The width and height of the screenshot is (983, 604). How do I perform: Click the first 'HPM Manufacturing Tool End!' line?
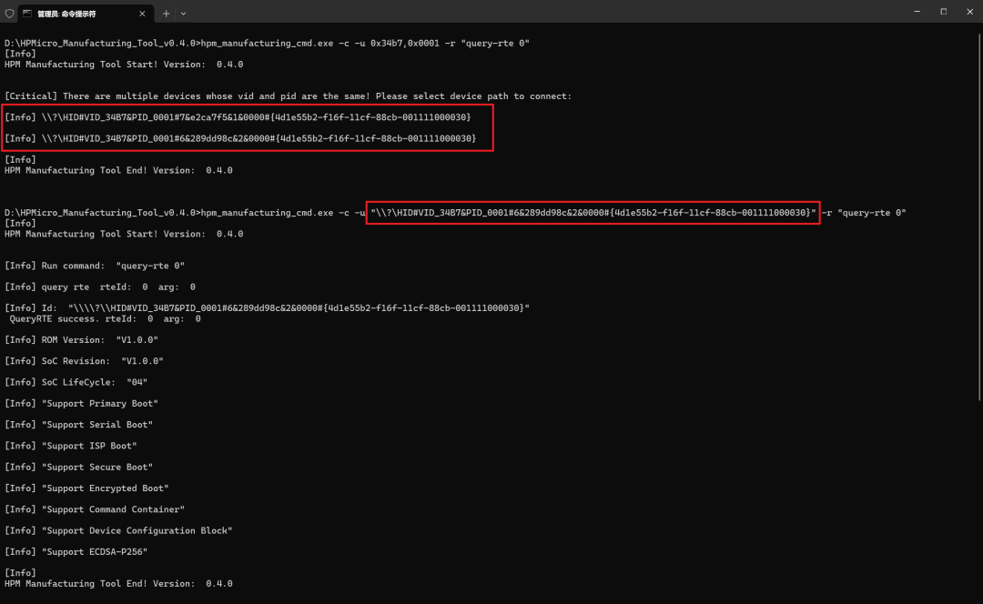(118, 170)
